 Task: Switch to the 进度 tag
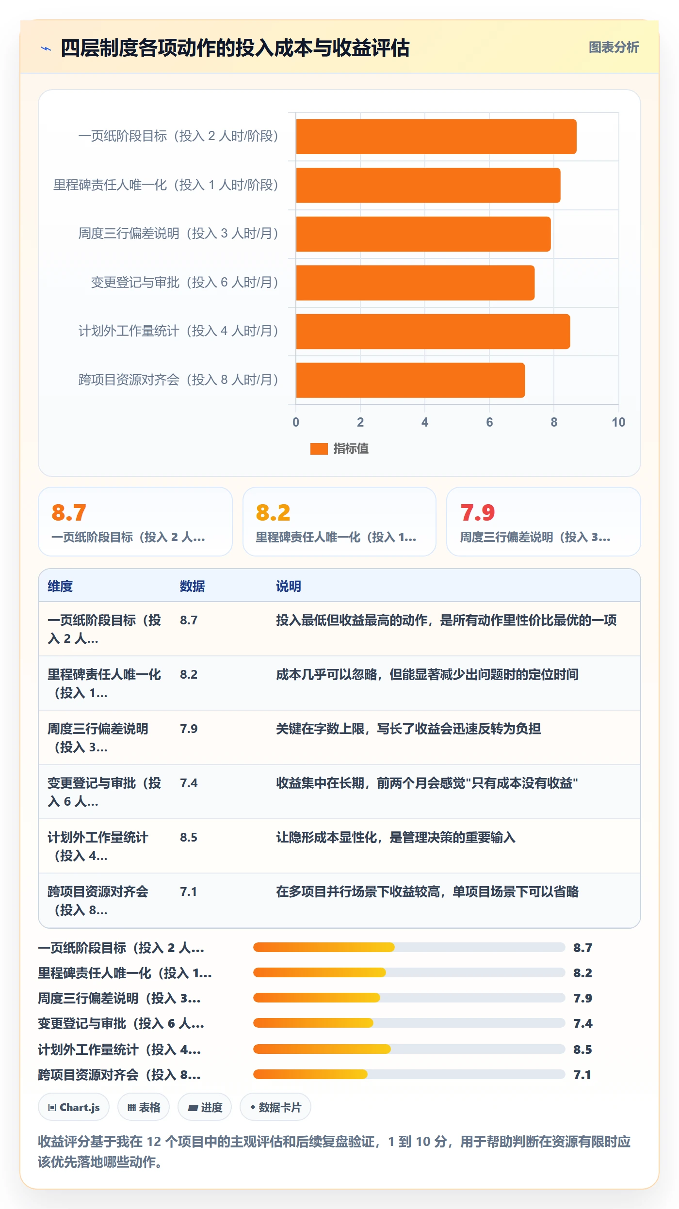pos(205,1107)
